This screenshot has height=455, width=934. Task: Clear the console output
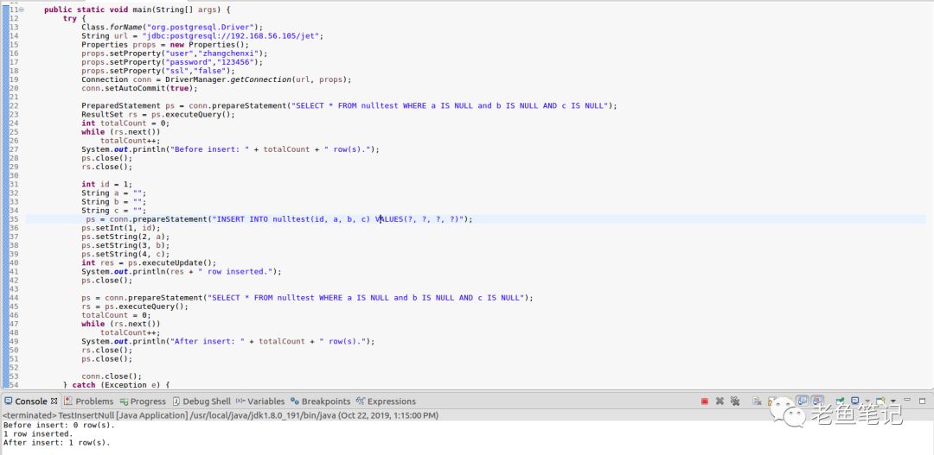coord(757,401)
